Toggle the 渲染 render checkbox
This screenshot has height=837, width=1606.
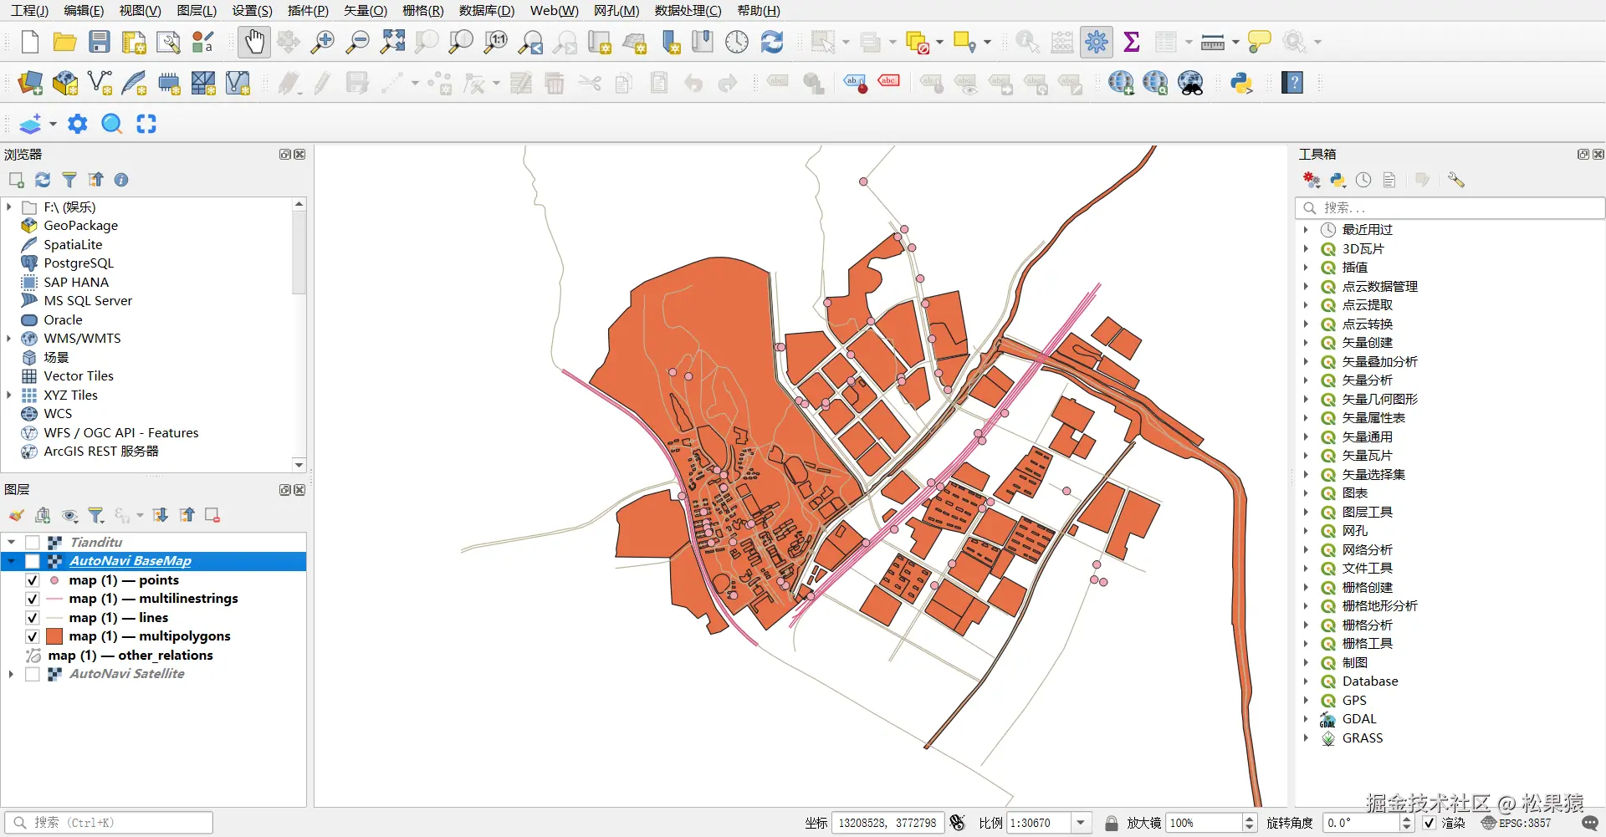point(1430,823)
